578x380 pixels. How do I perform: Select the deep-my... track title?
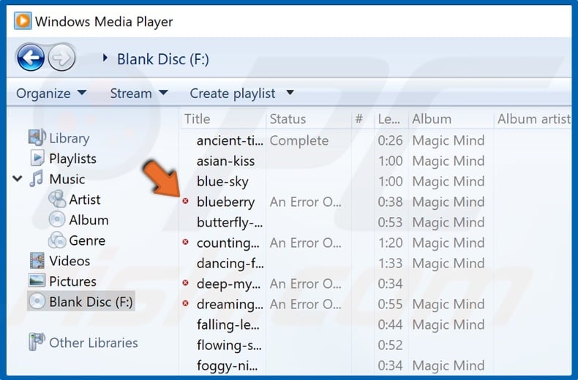tap(228, 284)
